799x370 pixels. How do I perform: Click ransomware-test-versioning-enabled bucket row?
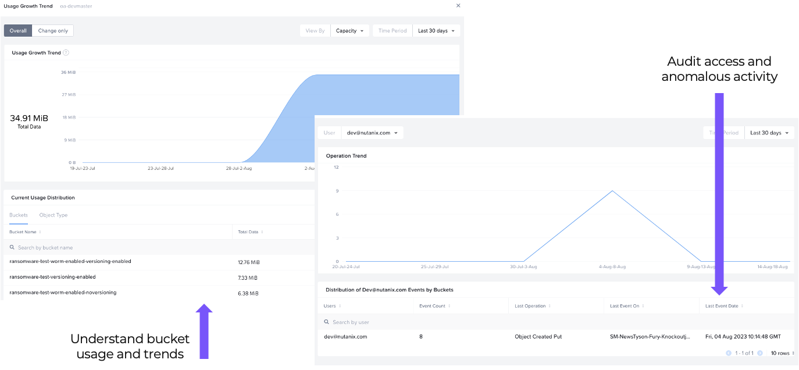click(x=53, y=277)
